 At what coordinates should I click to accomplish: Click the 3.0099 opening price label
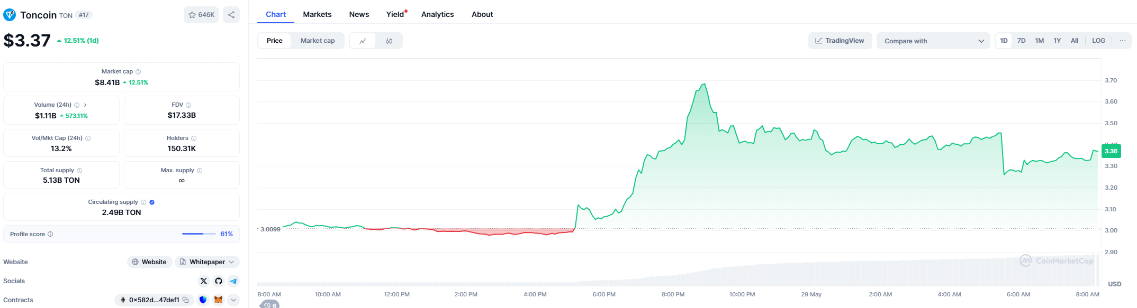(270, 229)
